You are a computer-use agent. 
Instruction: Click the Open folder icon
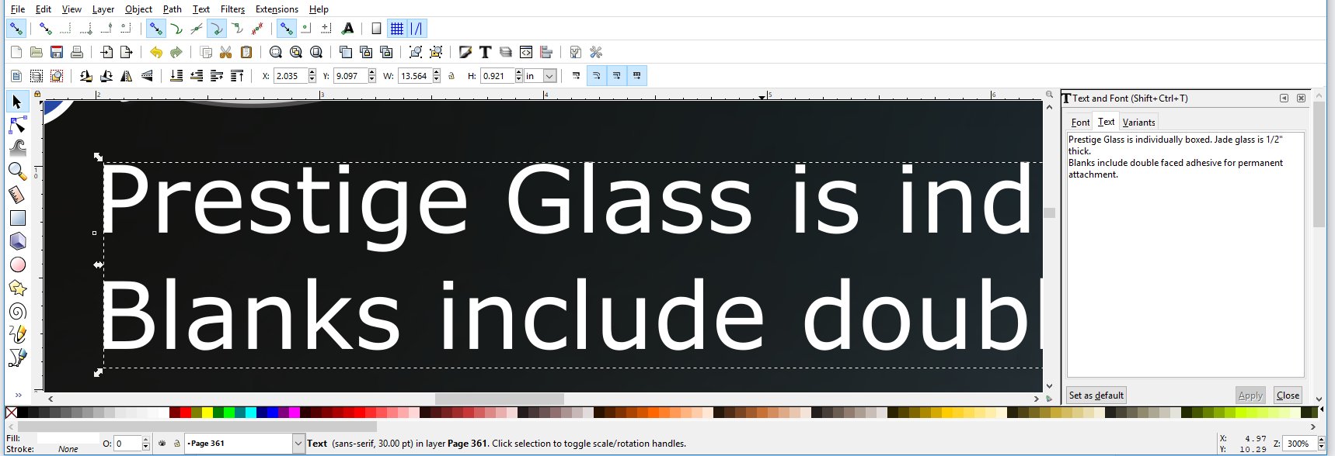pyautogui.click(x=36, y=52)
